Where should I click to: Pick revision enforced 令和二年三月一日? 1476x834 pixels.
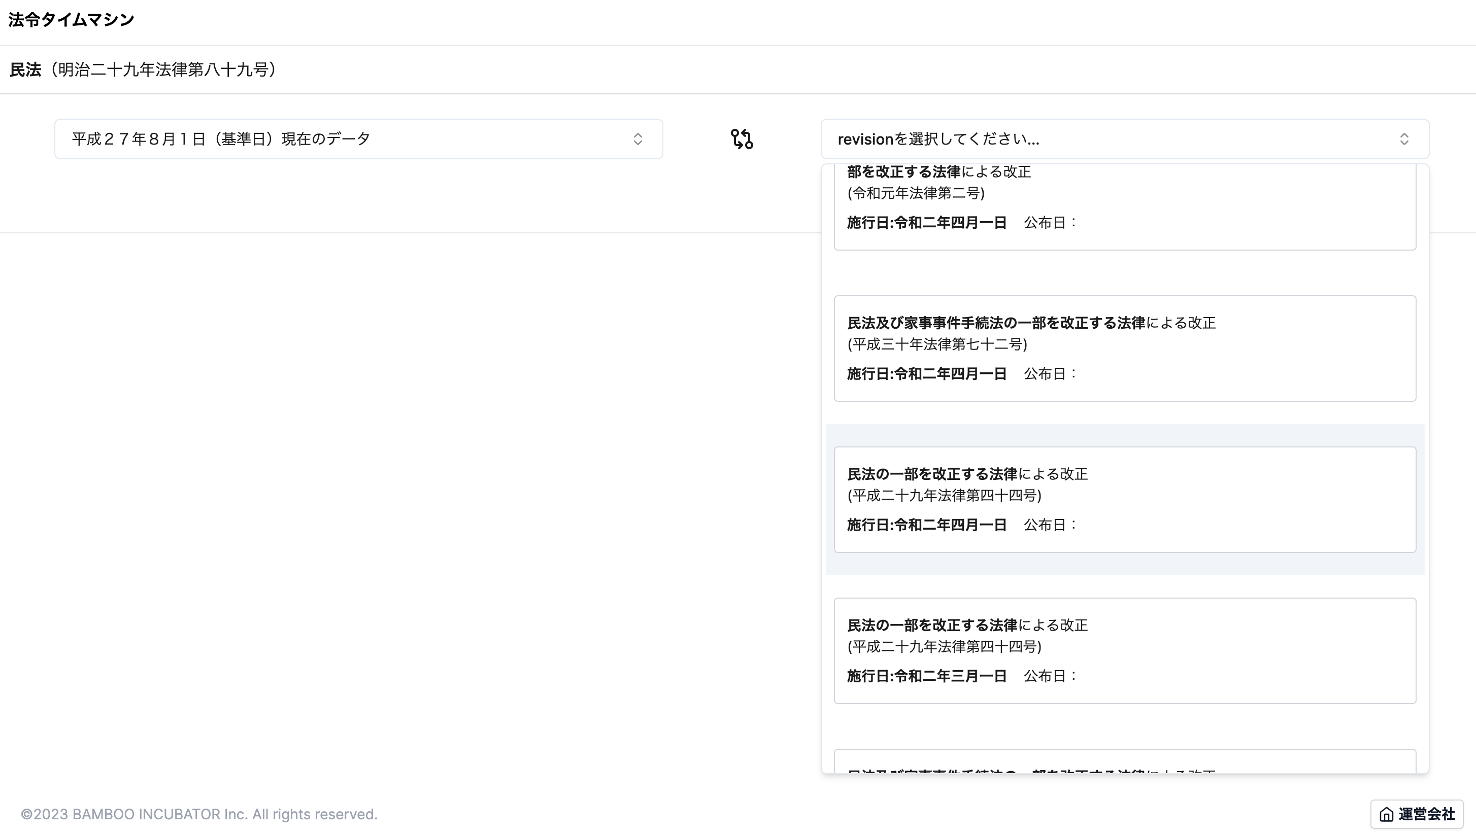coord(1124,651)
